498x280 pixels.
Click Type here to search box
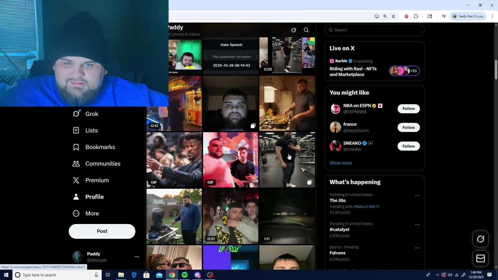coord(57,275)
